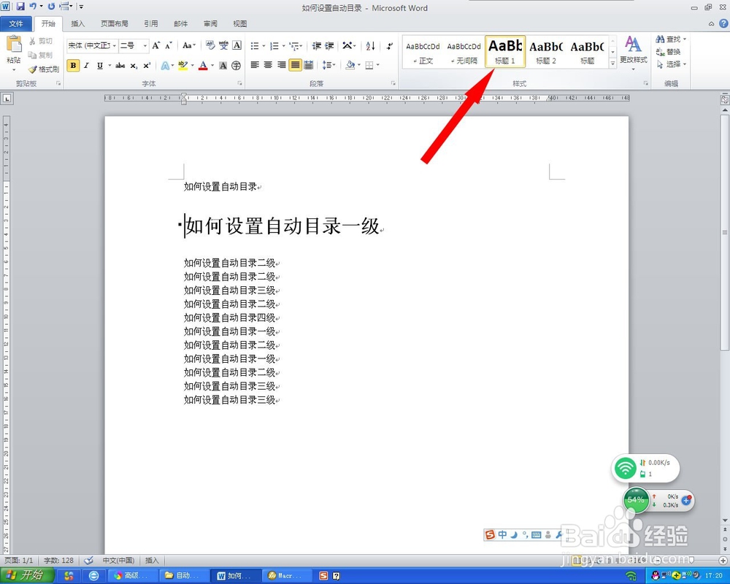
Task: Open the Asian layout tool
Action: coord(347,46)
